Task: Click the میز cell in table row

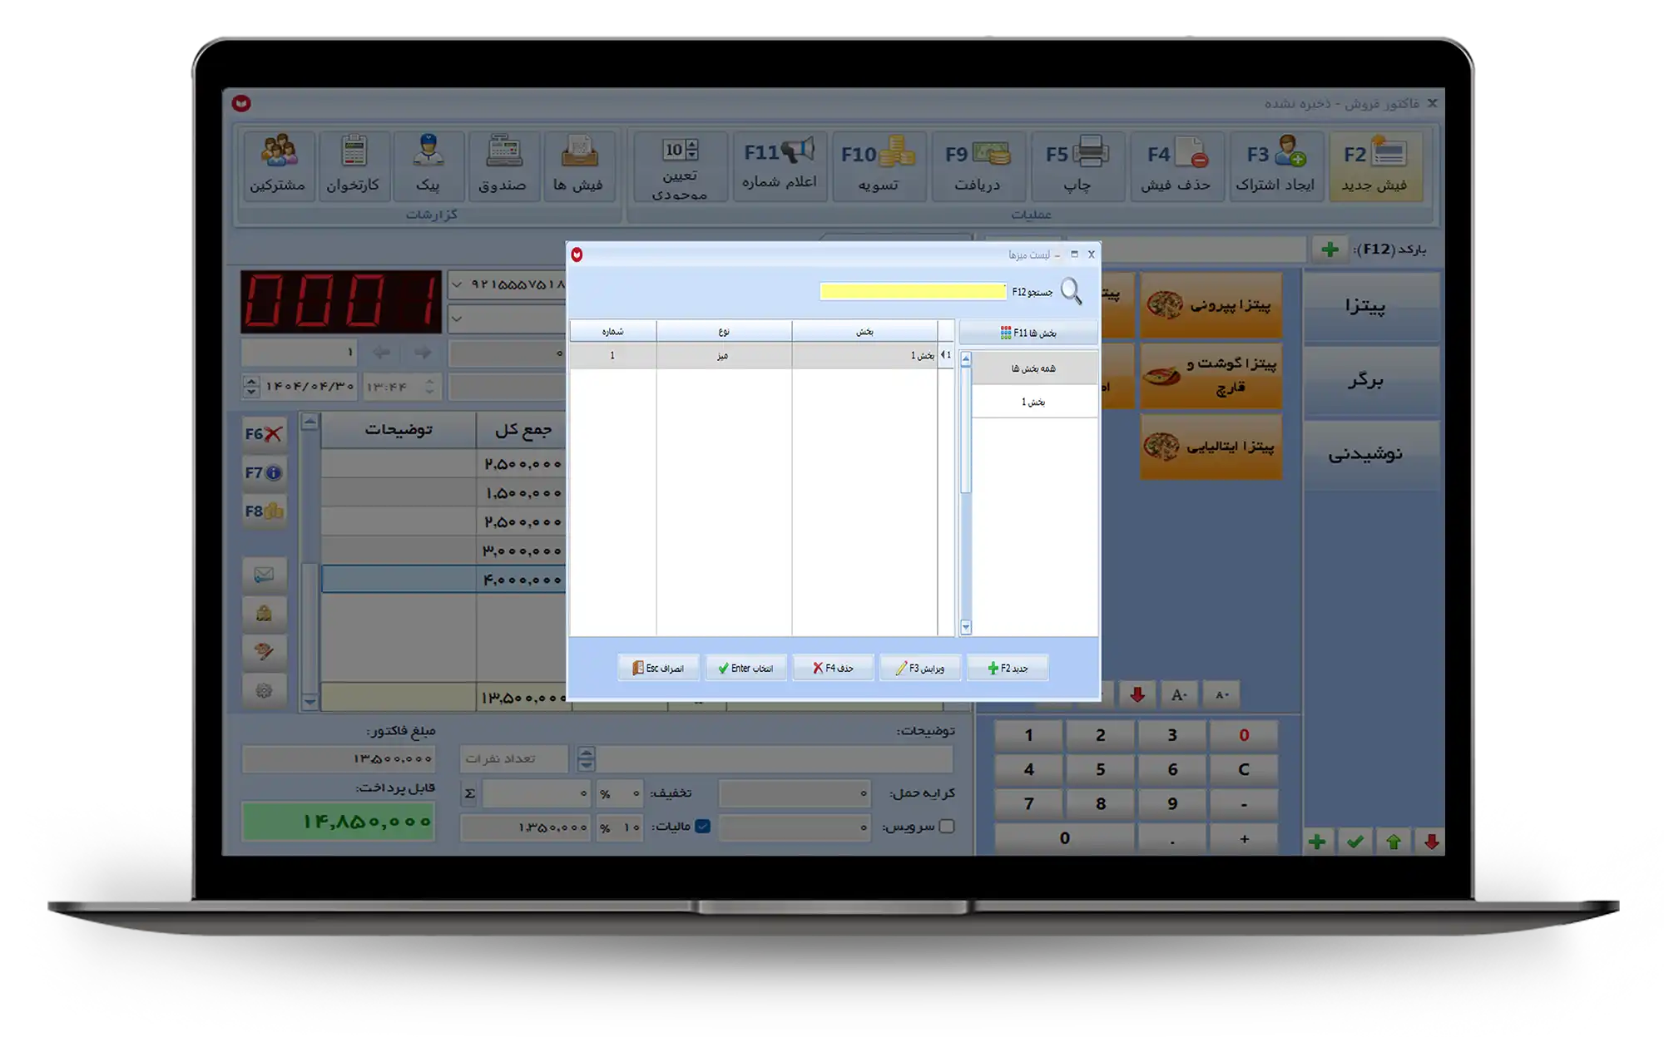Action: tap(724, 355)
